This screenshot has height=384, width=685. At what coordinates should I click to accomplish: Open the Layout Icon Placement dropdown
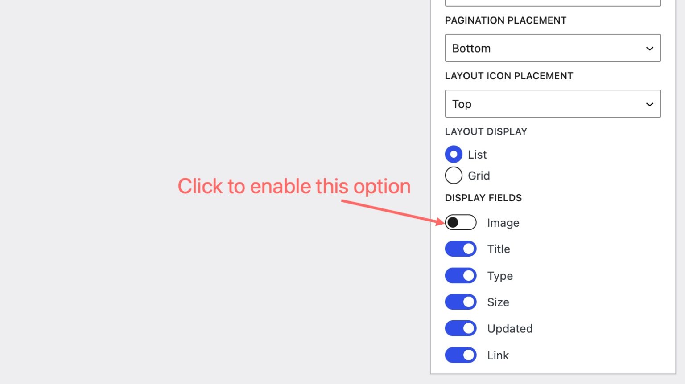(552, 104)
